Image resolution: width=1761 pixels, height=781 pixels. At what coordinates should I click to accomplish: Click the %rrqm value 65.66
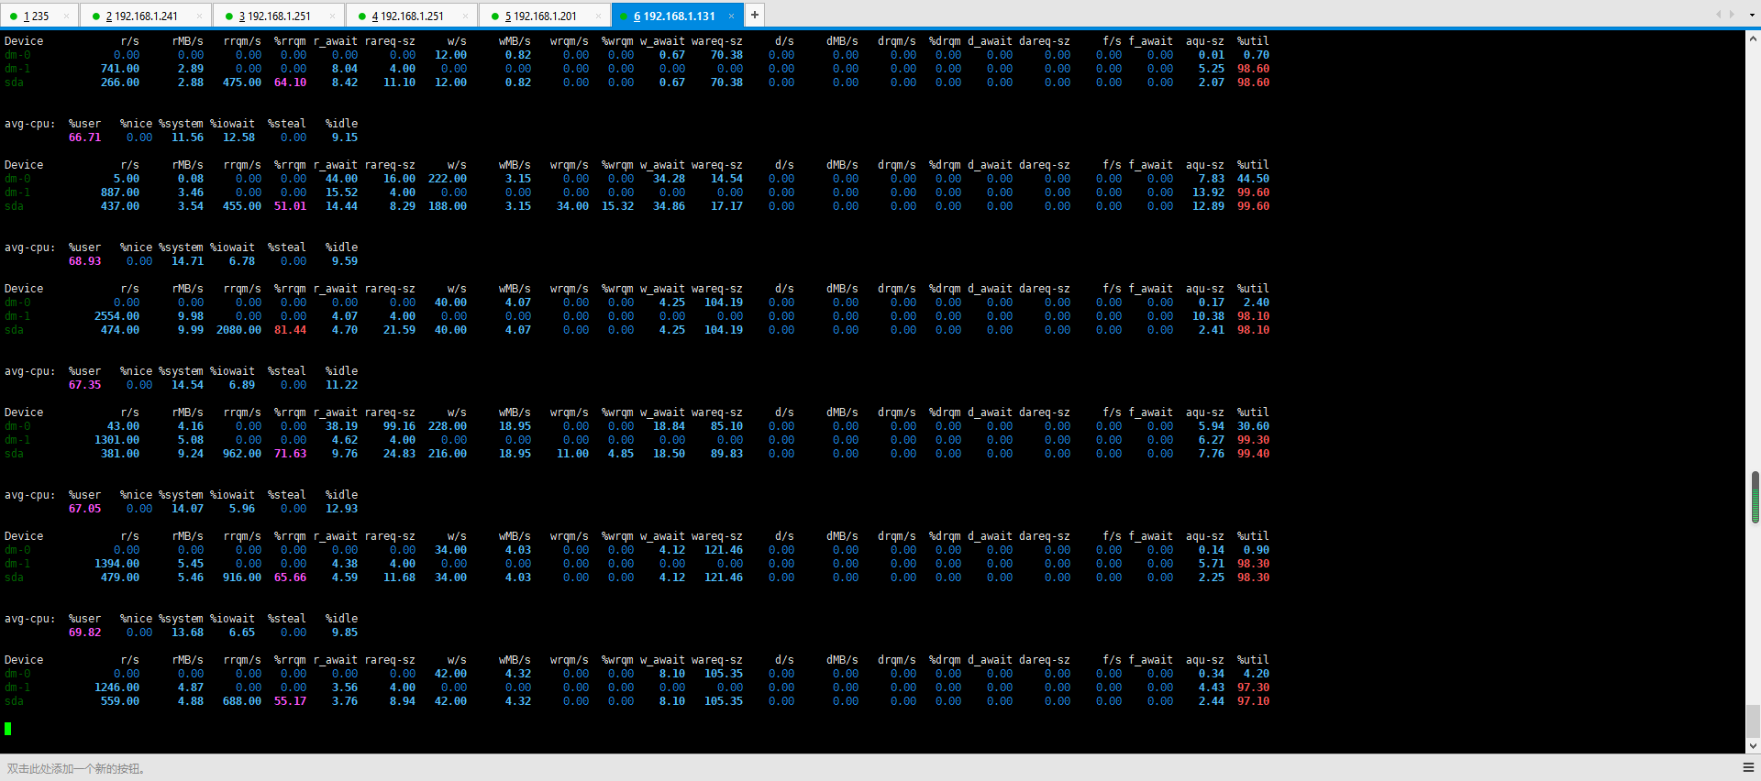click(290, 577)
